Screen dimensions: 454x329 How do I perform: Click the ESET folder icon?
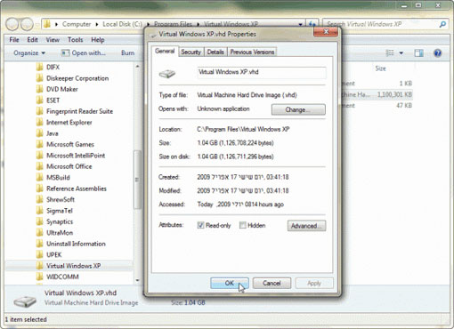click(x=39, y=100)
